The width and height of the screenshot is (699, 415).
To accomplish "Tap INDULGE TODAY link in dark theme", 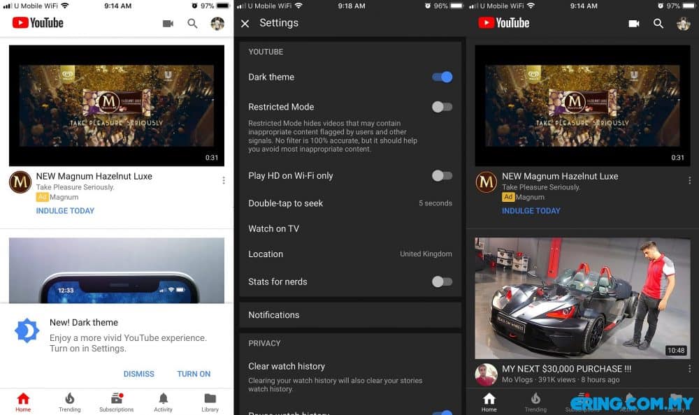I will 531,211.
